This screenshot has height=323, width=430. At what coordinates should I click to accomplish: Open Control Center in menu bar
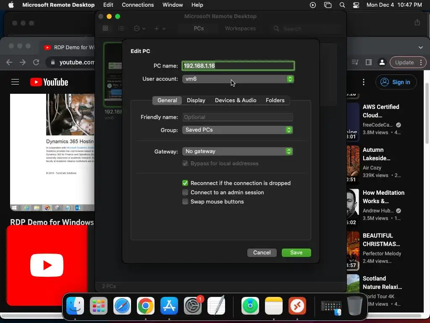pos(356,5)
